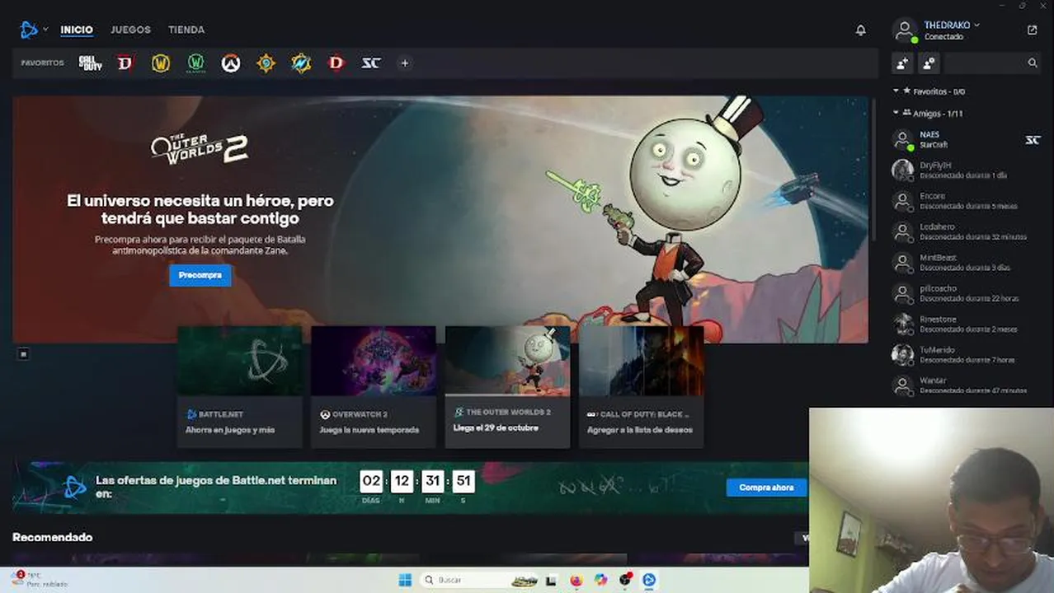Collapse the Favoritos friends group
Image resolution: width=1054 pixels, height=593 pixels.
pyautogui.click(x=896, y=91)
